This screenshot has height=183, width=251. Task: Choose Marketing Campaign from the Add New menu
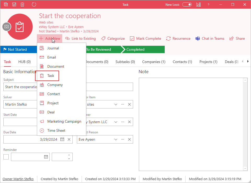62,121
